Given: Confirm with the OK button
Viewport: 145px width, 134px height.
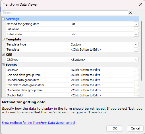Looking at the screenshot, I should point(115,128).
